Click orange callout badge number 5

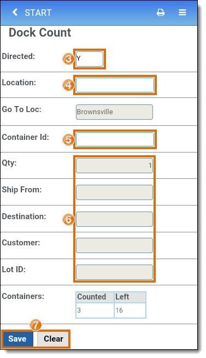(68, 139)
